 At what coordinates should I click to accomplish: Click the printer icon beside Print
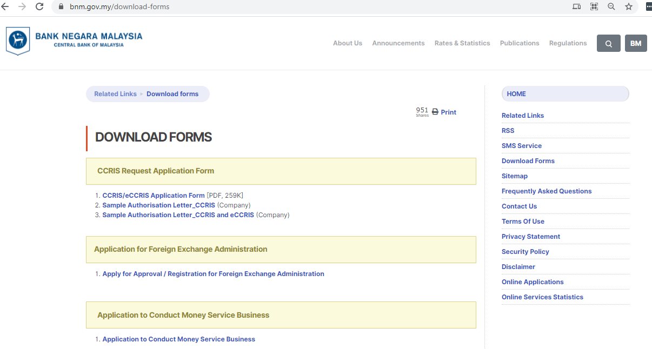(x=435, y=112)
